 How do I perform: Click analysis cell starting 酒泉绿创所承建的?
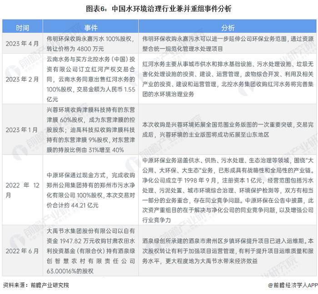(227, 250)
